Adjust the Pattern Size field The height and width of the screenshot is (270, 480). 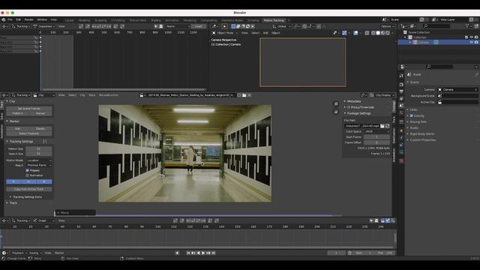[x=38, y=148]
